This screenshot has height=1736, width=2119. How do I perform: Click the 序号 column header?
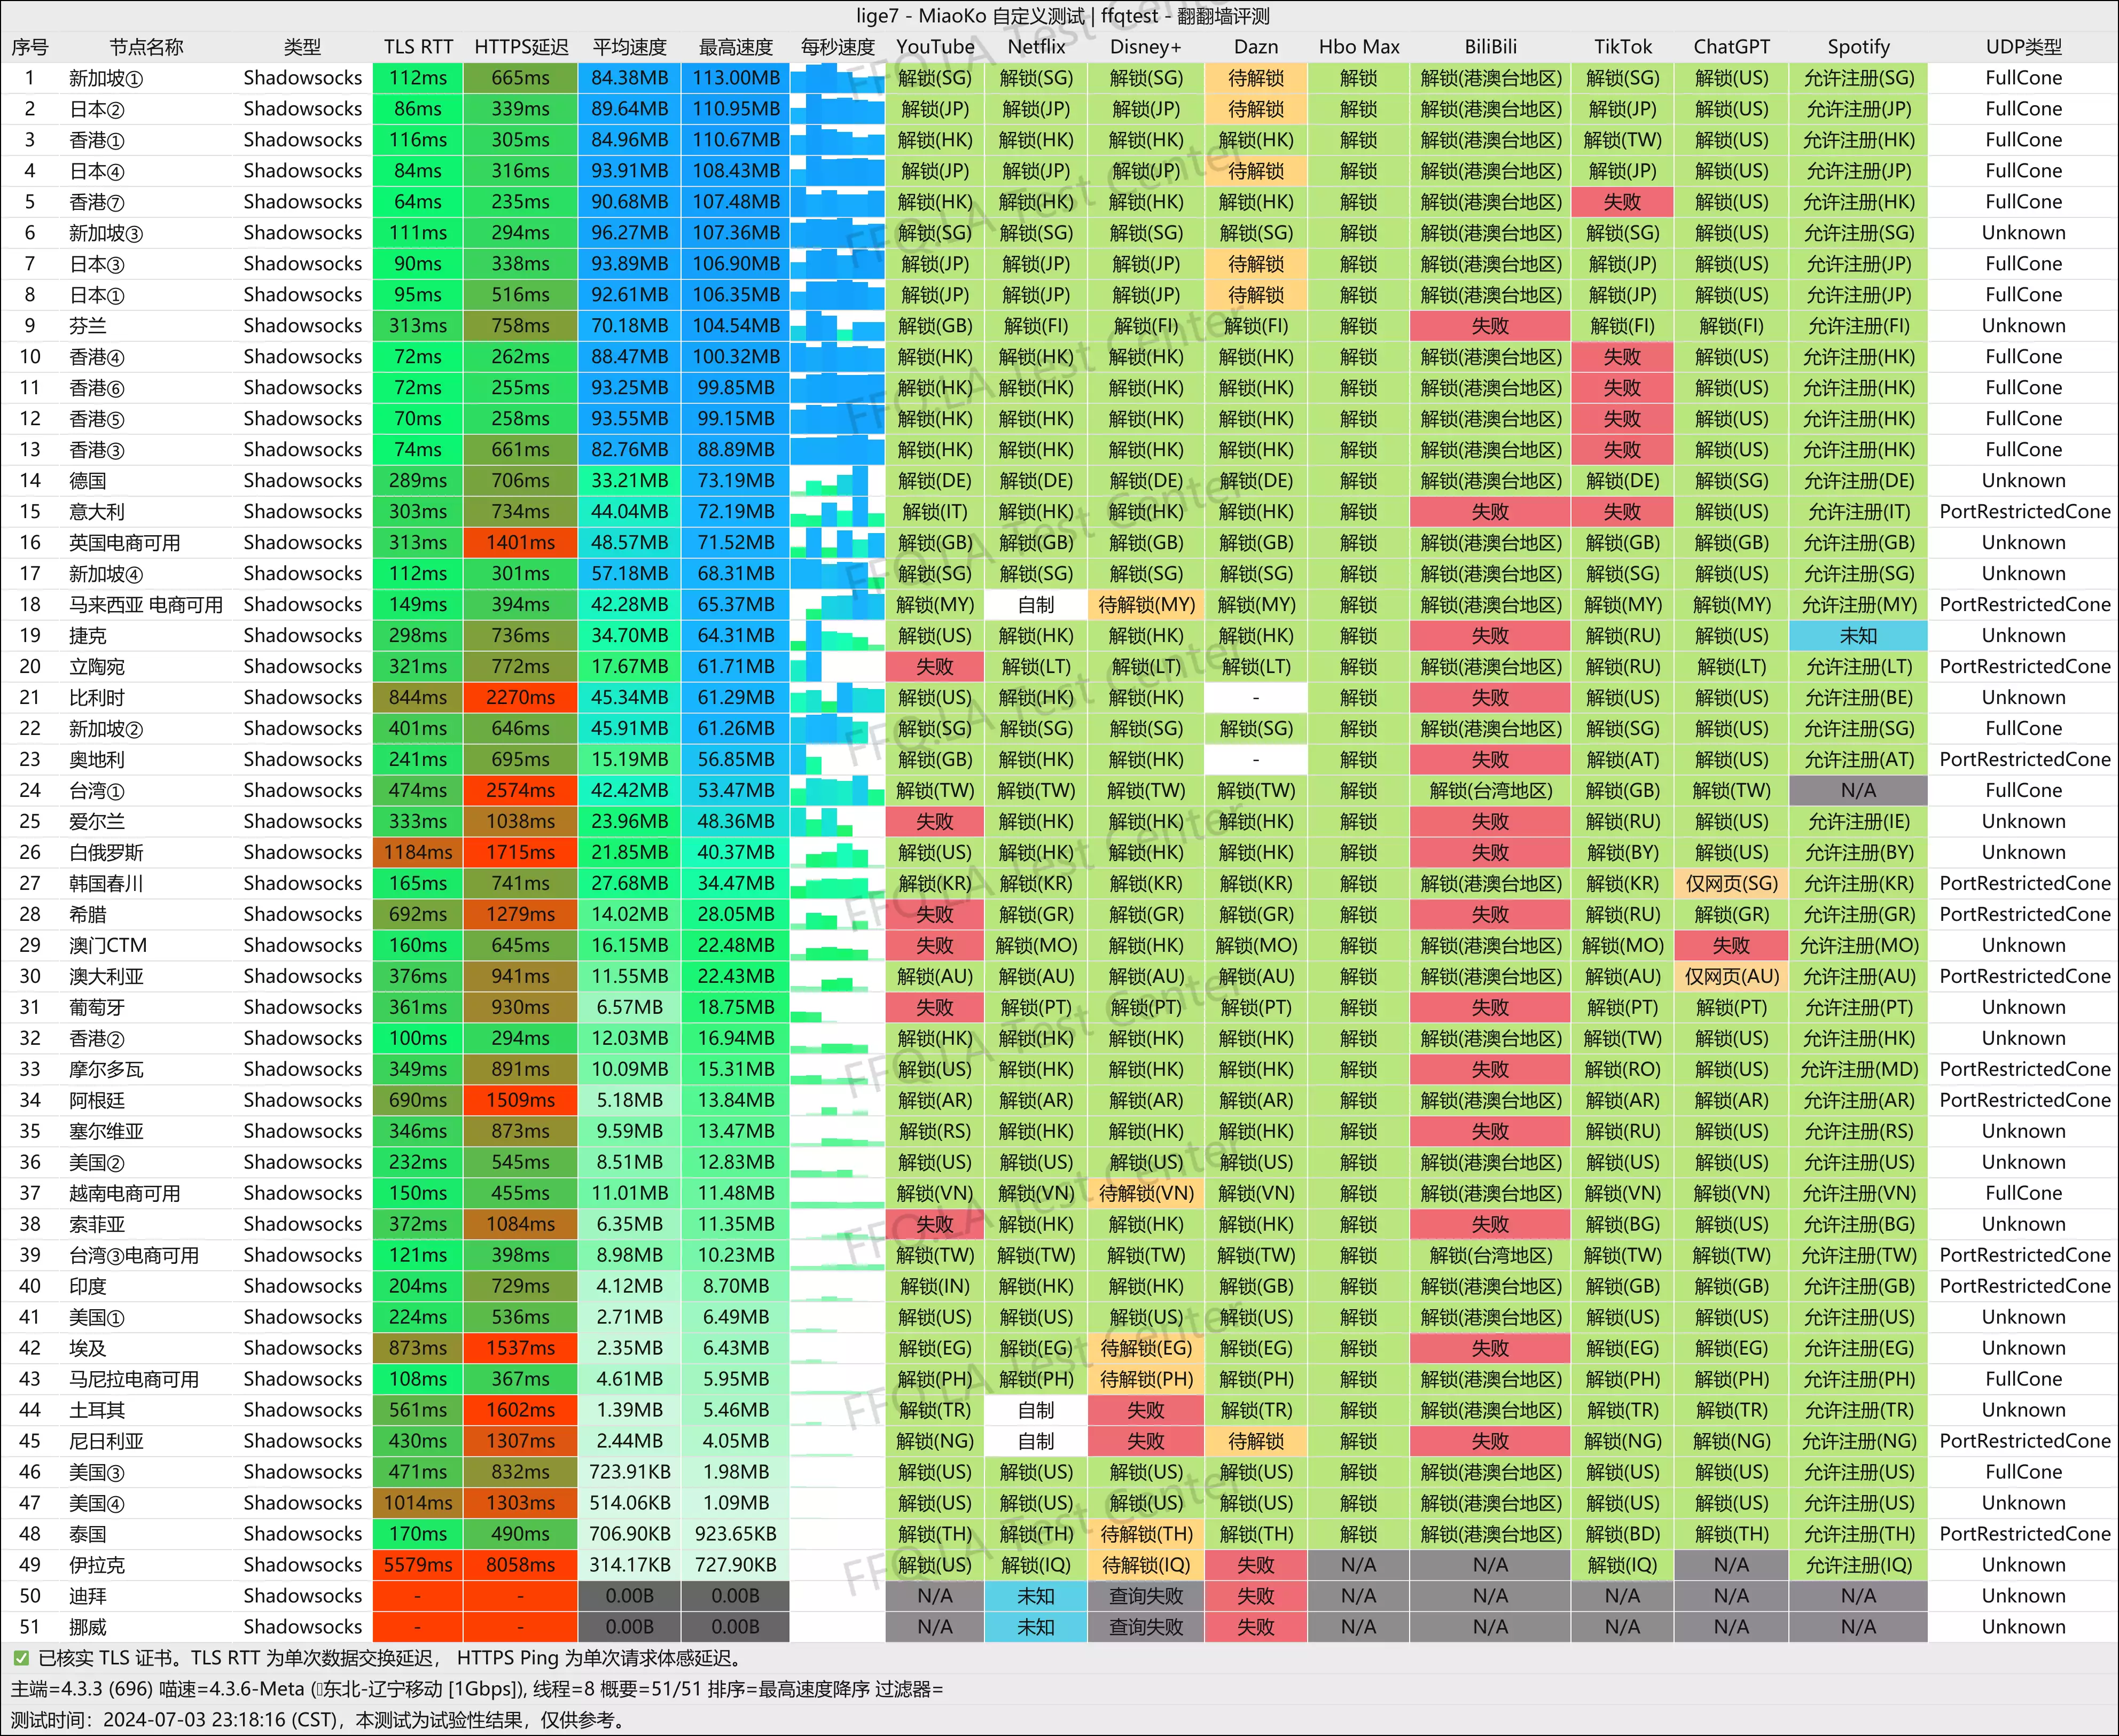30,47
